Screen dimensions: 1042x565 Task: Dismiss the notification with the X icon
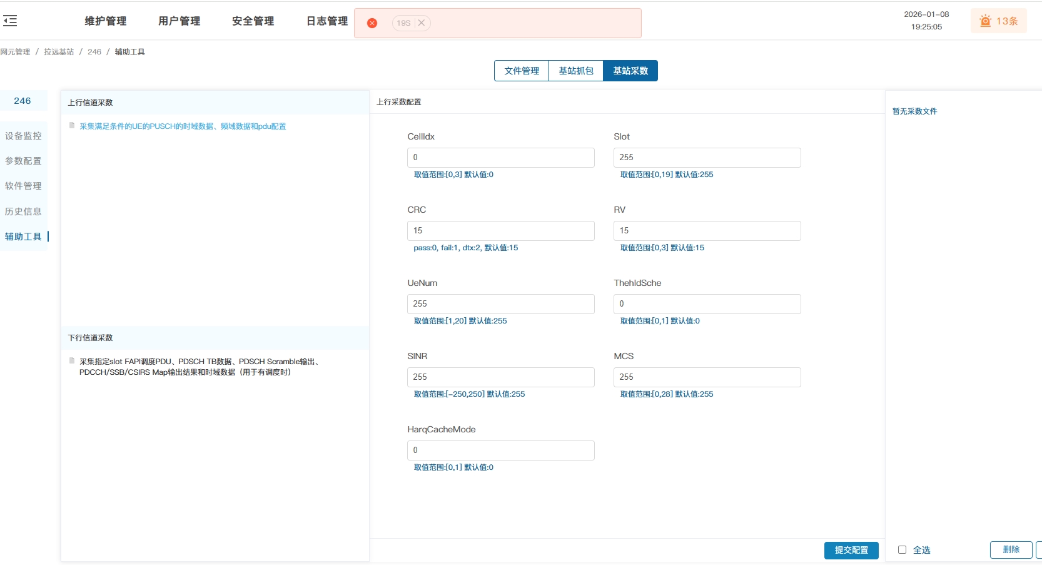[422, 23]
